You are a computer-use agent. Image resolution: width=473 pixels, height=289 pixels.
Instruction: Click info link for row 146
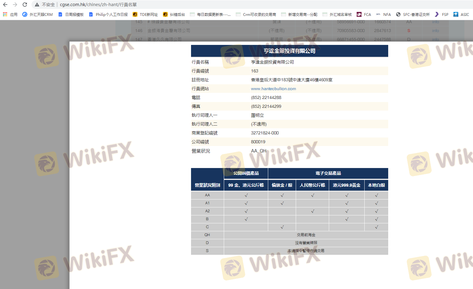click(x=435, y=31)
